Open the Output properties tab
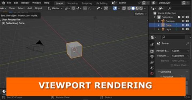This screenshot has width=192, height=100. (x=152, y=57)
